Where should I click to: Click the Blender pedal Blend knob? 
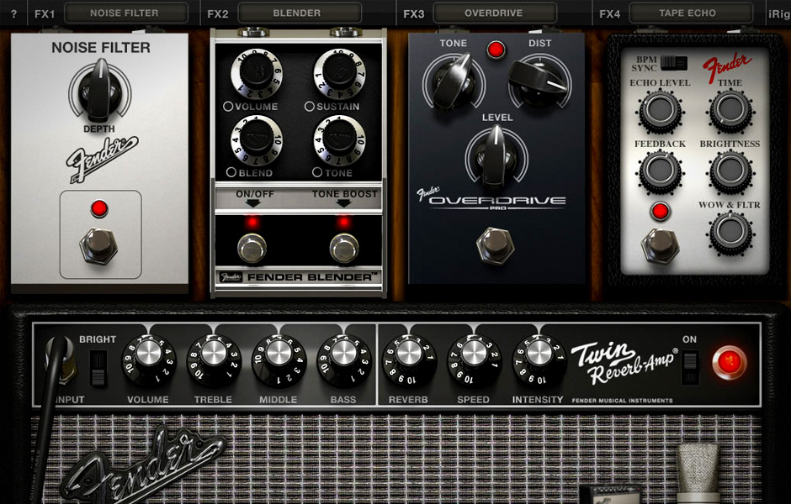(257, 140)
